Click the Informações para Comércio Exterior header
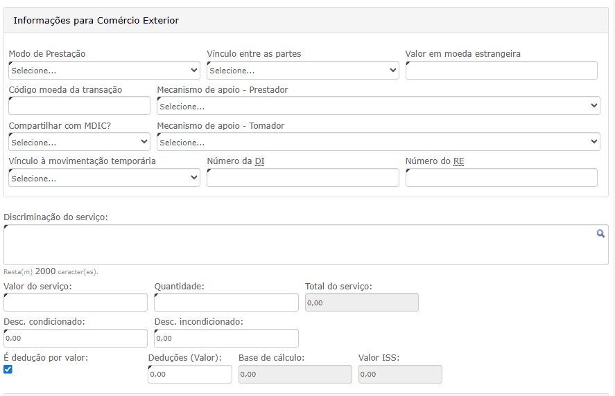 point(96,21)
